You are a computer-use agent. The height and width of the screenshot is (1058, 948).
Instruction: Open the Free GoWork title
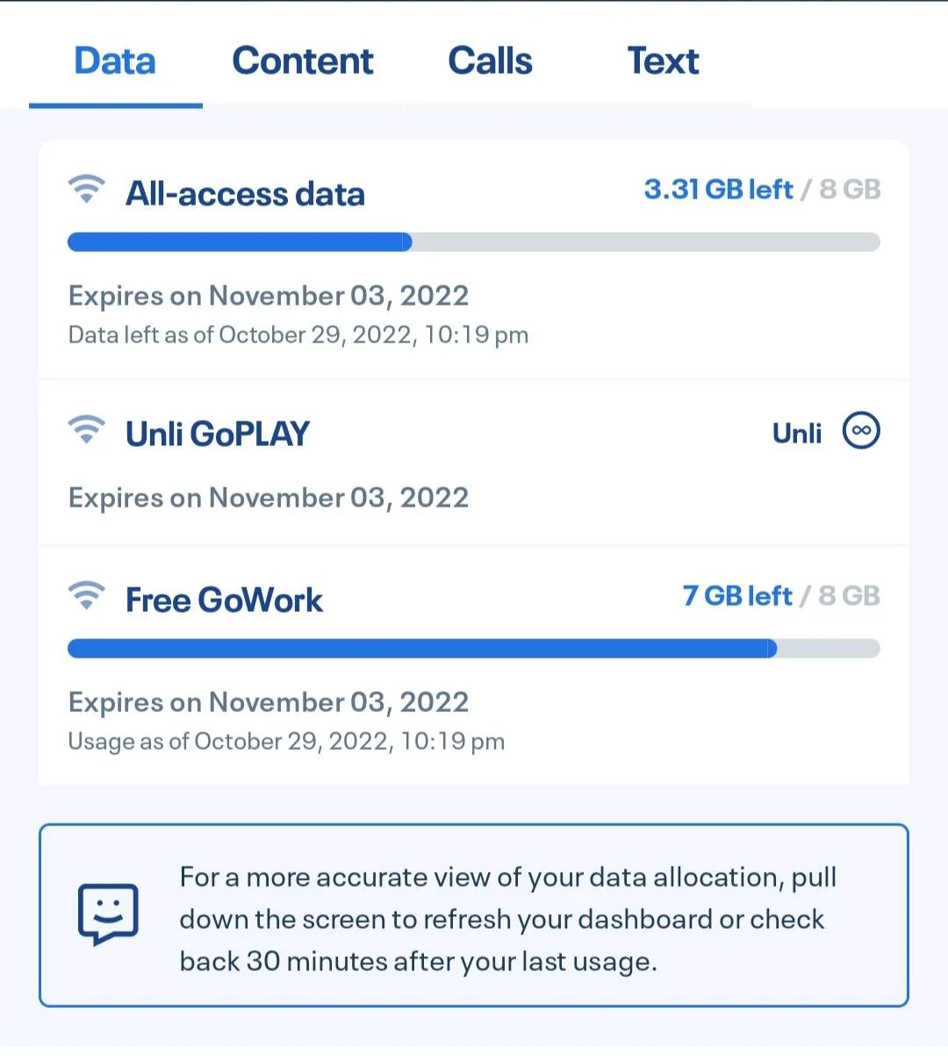[224, 601]
